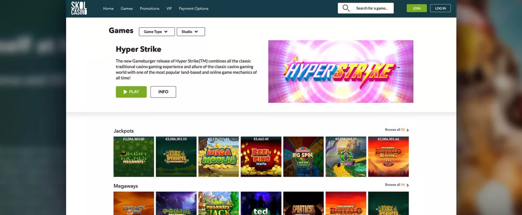
Task: Open the Home menu item
Action: (x=108, y=9)
